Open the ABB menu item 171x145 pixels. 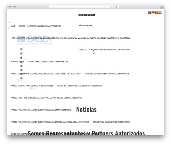pyautogui.click(x=13, y=26)
